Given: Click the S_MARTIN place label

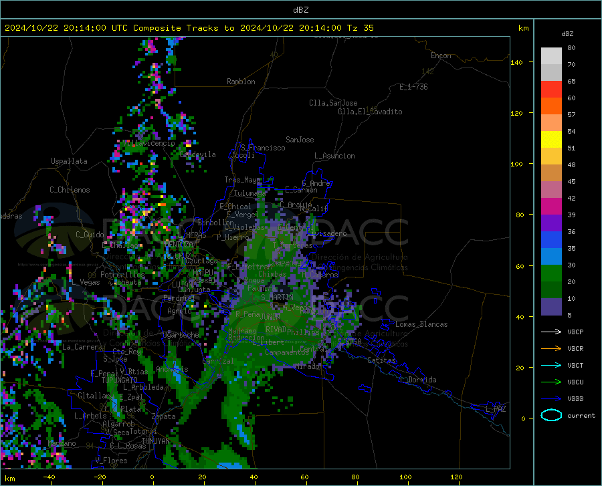Looking at the screenshot, I should (x=277, y=297).
